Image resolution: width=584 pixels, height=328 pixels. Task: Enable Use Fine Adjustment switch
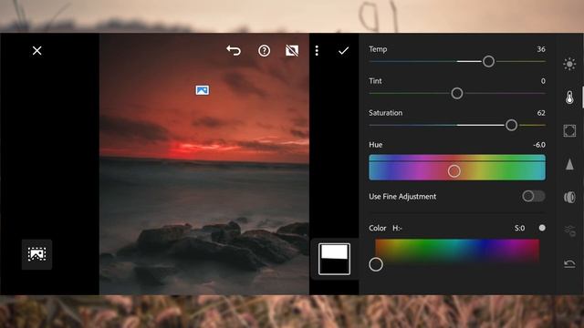pos(533,196)
